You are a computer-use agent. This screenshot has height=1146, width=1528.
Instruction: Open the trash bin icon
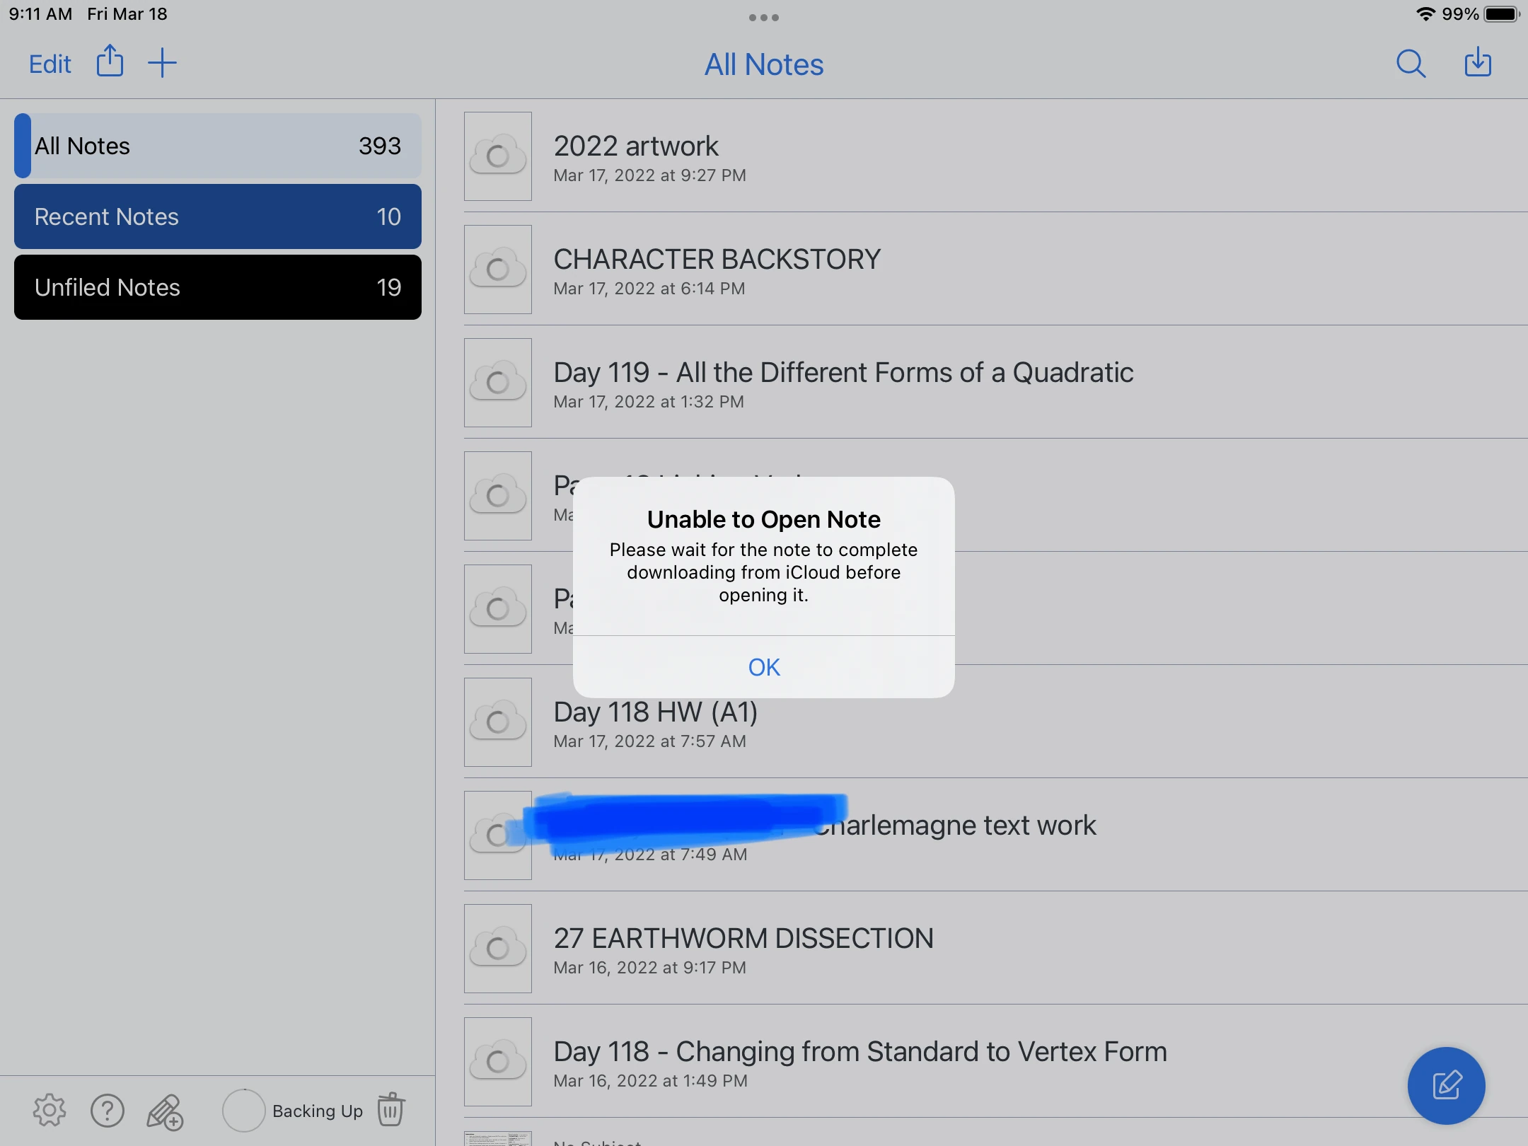click(390, 1109)
